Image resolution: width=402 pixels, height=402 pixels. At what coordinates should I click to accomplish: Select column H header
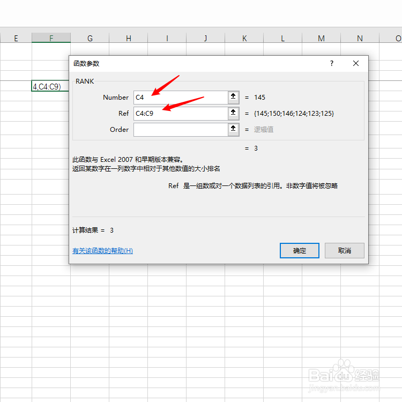tap(129, 38)
